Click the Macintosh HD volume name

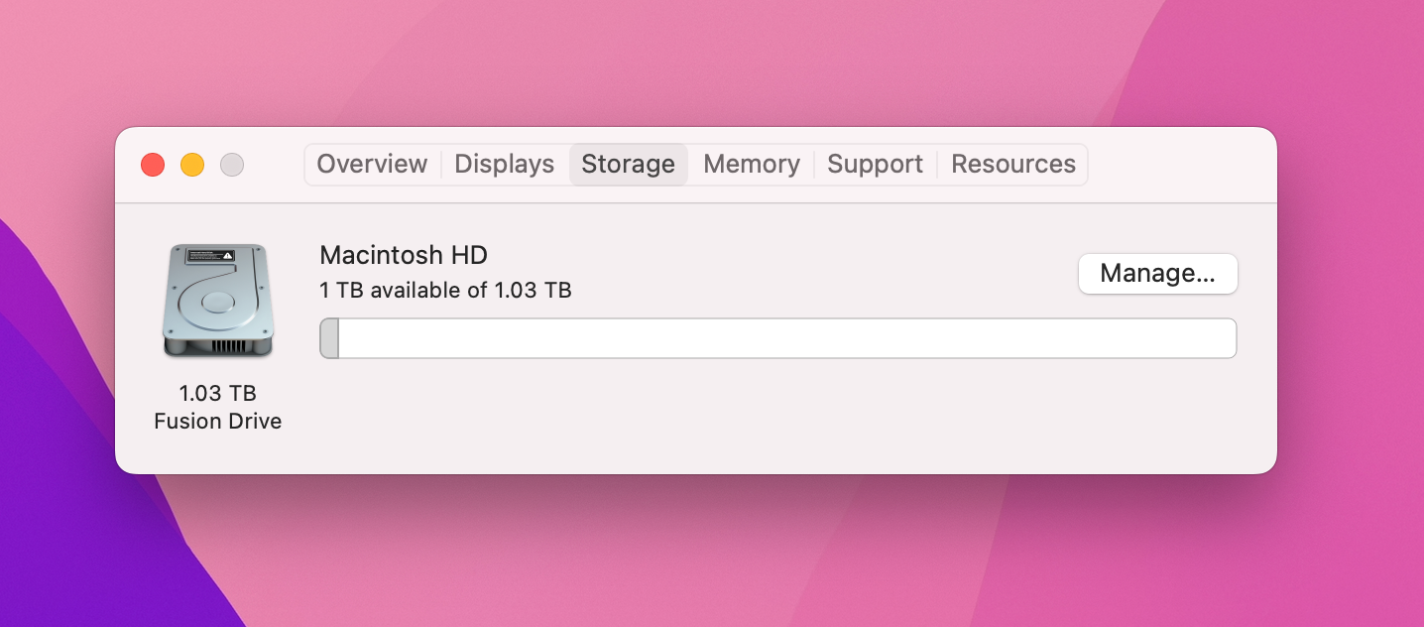coord(404,255)
